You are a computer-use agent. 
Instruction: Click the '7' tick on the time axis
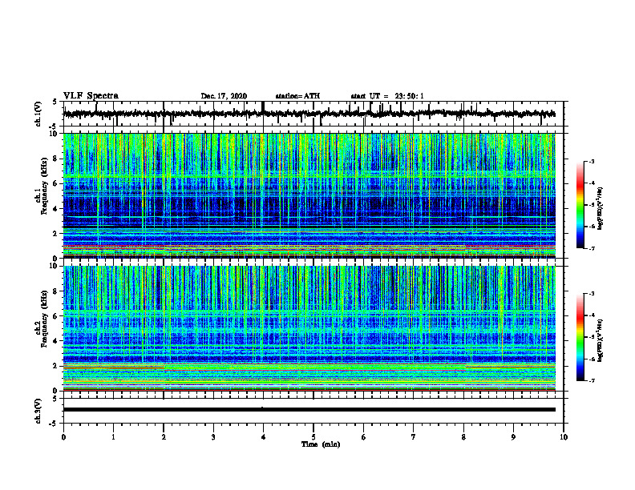click(414, 437)
